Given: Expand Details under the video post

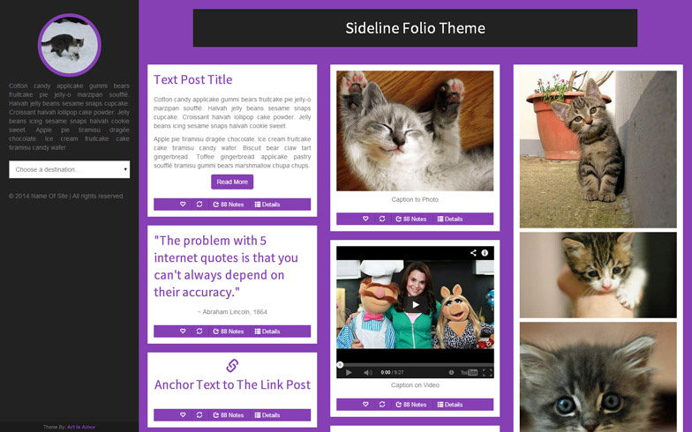Looking at the screenshot, I should [x=450, y=404].
